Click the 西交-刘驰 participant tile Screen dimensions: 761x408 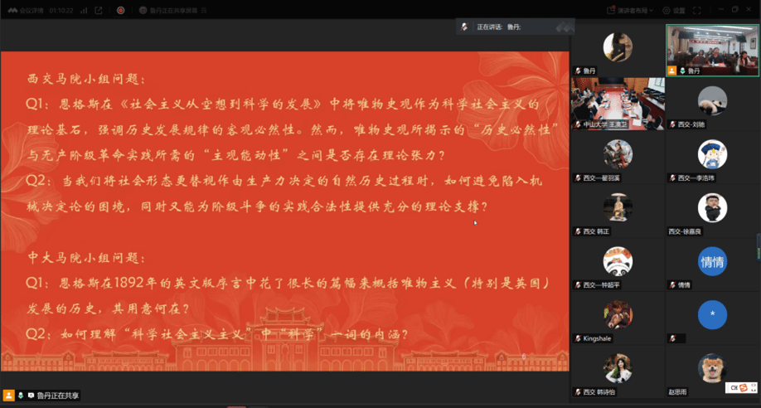[x=712, y=103]
